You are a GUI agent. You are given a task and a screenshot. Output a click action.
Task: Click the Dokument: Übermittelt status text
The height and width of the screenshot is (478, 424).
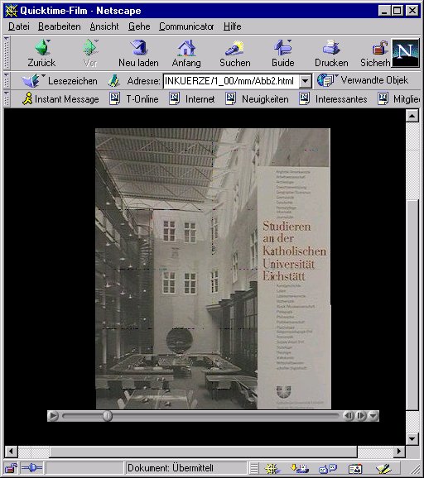[x=171, y=467]
